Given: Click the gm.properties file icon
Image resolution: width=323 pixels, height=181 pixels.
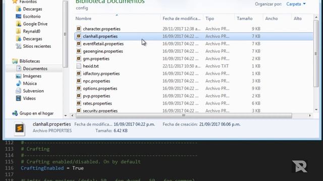Looking at the screenshot, I should pos(79,58).
